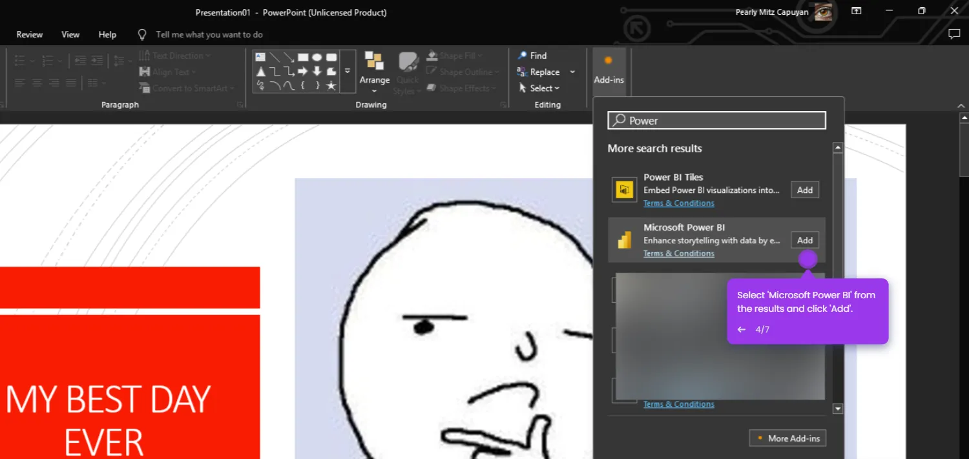Click the Increase Indent icon

click(x=97, y=61)
